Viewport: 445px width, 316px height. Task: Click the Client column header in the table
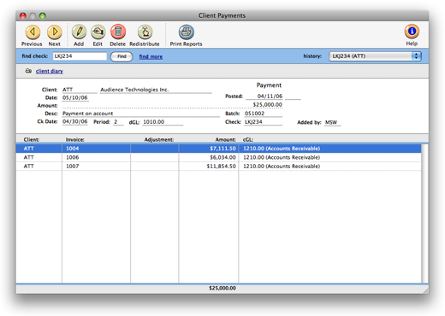pos(32,139)
